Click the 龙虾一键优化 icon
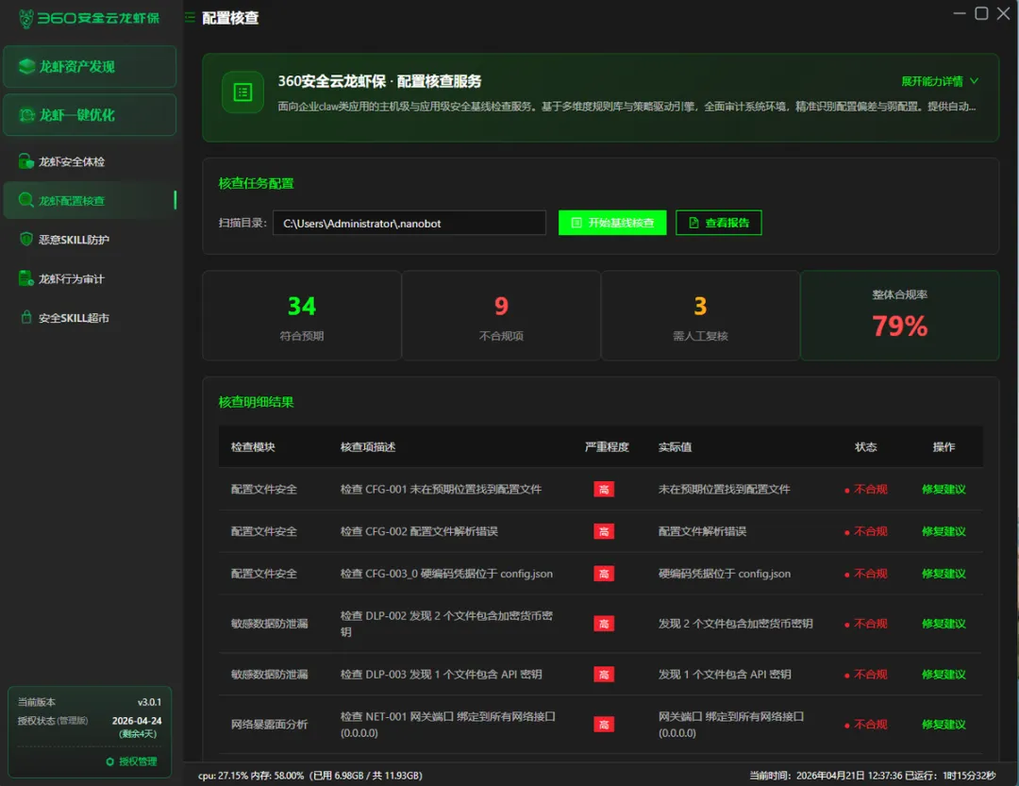 click(26, 115)
